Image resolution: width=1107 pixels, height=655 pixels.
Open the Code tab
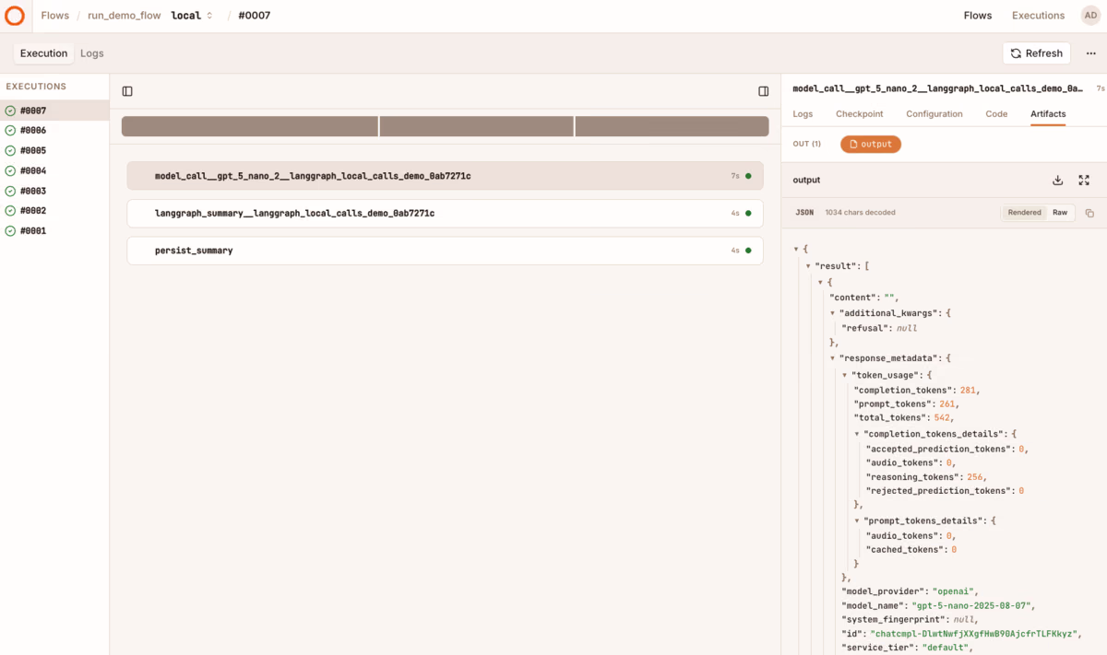(x=996, y=114)
